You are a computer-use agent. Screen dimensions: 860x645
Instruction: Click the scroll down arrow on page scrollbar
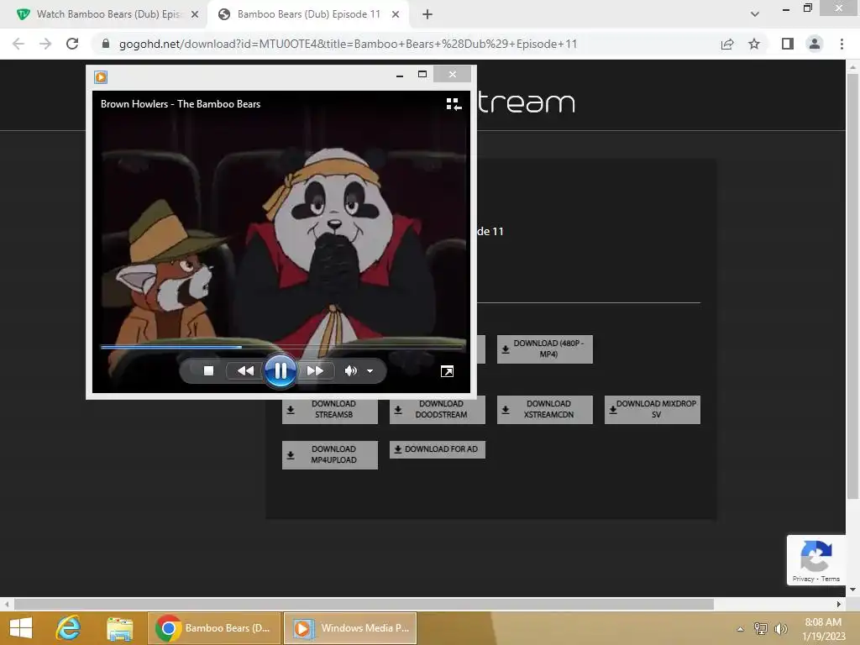pyautogui.click(x=852, y=590)
